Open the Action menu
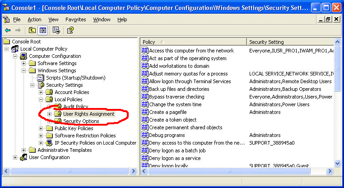Screen dimensions: 344x188 (34, 20)
